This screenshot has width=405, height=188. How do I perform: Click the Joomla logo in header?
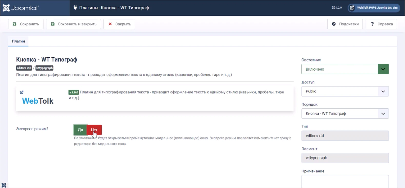click(x=21, y=8)
